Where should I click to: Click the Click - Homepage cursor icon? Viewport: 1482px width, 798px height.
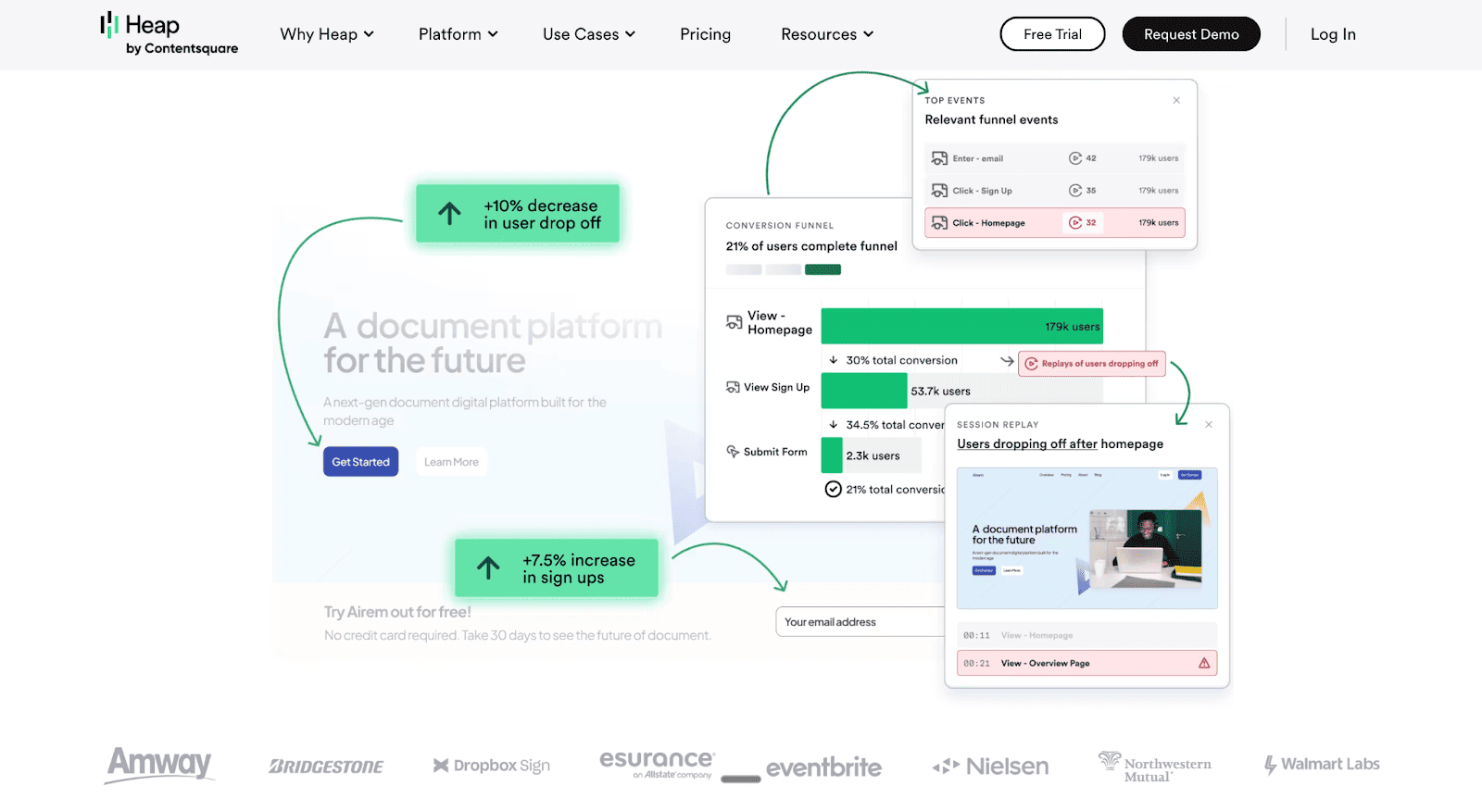pos(939,223)
